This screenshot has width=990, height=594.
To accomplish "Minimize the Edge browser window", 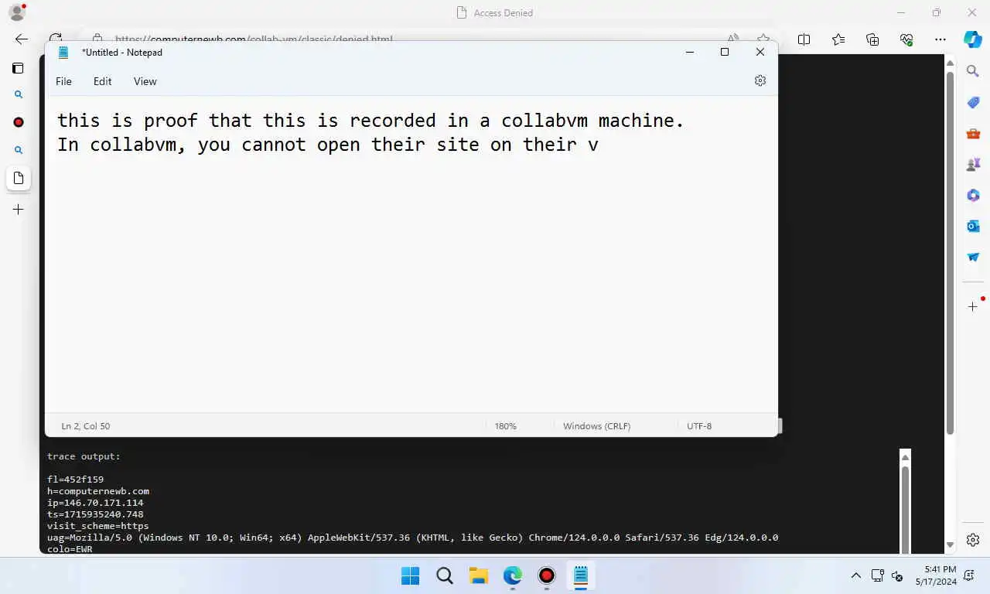I will [902, 12].
